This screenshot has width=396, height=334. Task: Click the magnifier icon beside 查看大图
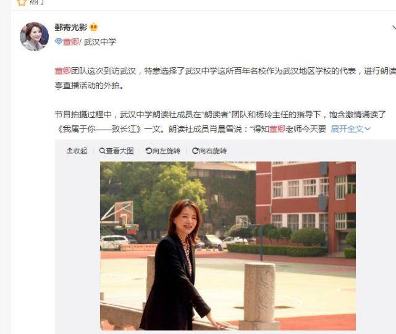click(x=102, y=151)
